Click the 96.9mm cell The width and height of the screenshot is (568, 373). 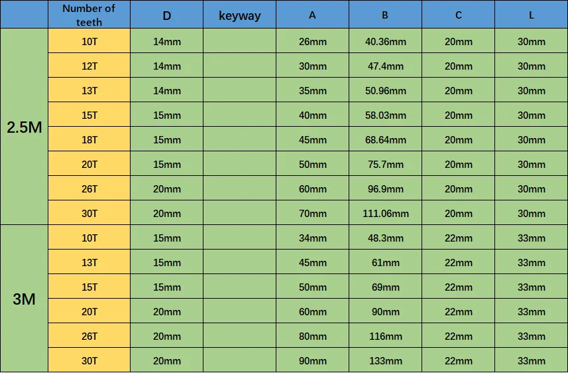coord(386,188)
